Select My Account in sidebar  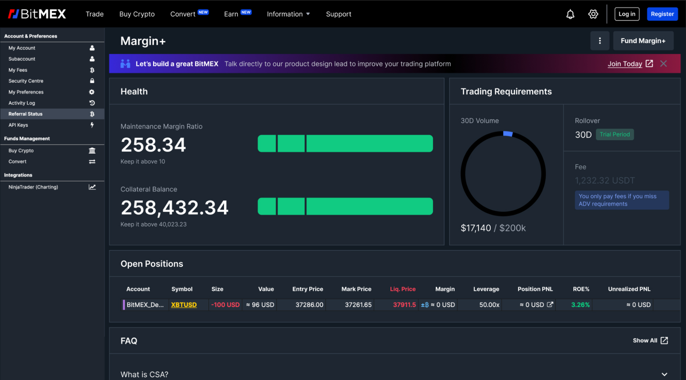[x=52, y=48]
